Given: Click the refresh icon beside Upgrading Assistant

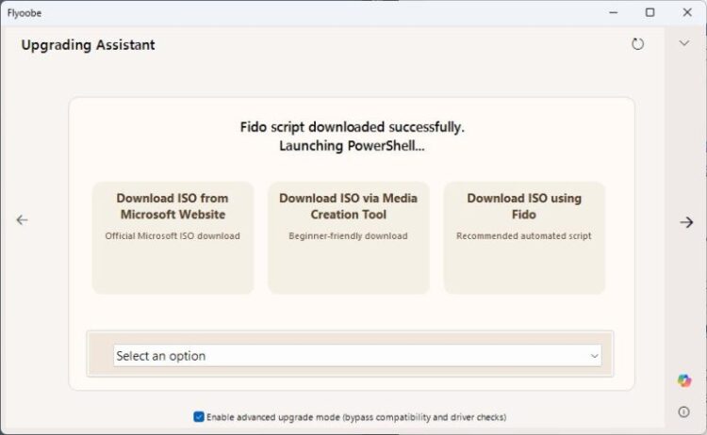Looking at the screenshot, I should point(638,44).
